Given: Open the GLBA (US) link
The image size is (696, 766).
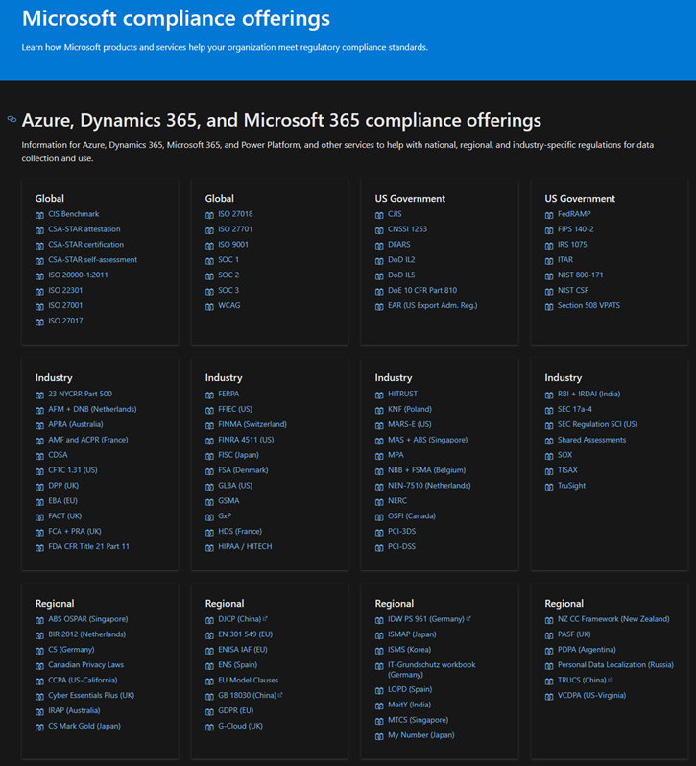Looking at the screenshot, I should (x=235, y=485).
